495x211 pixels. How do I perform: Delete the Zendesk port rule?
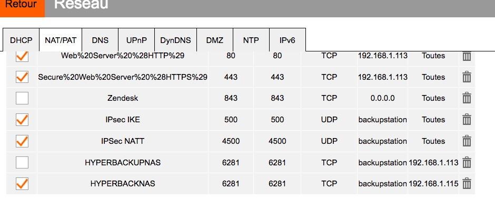[x=467, y=98]
